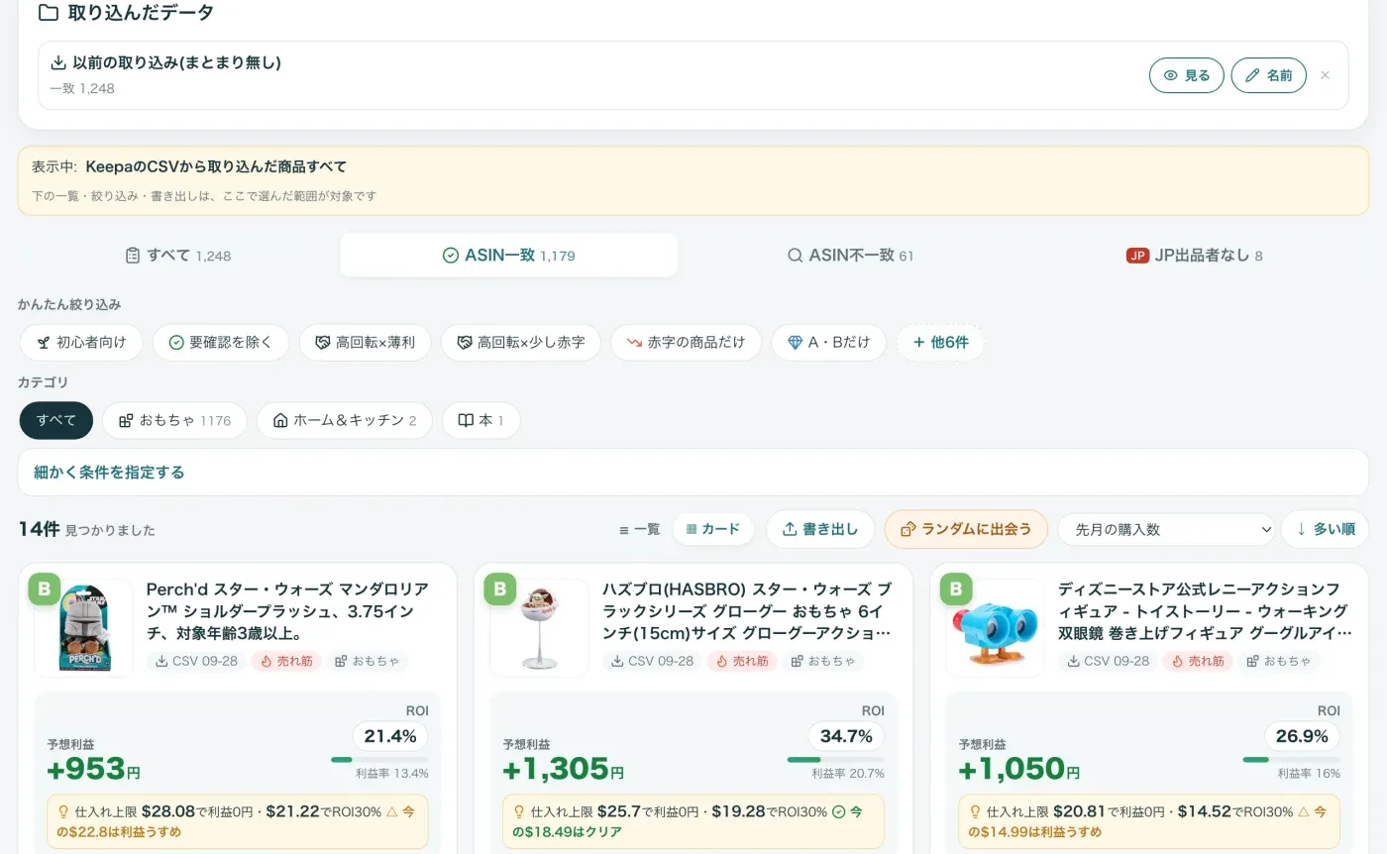This screenshot has height=854, width=1387.
Task: Click the 書き出し export button
Action: point(819,529)
